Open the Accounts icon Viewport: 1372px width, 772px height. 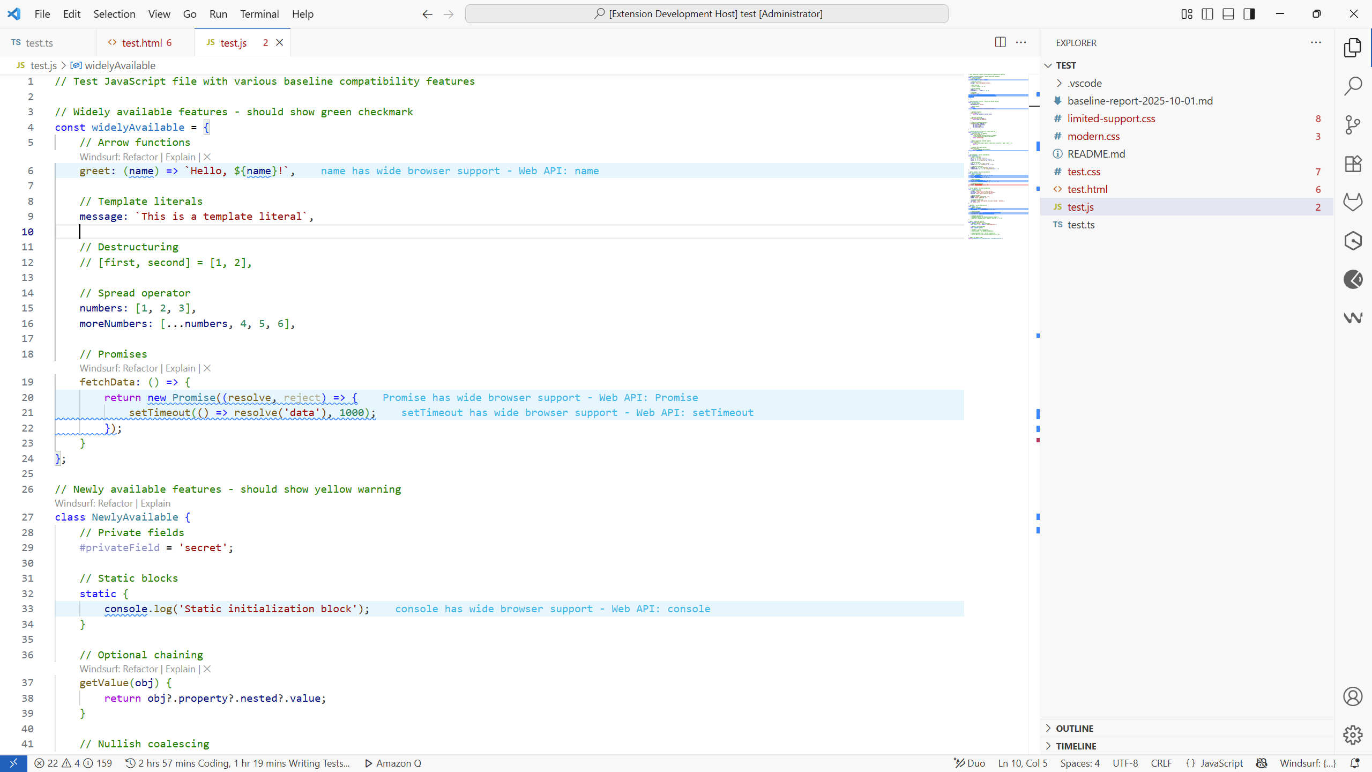tap(1353, 696)
